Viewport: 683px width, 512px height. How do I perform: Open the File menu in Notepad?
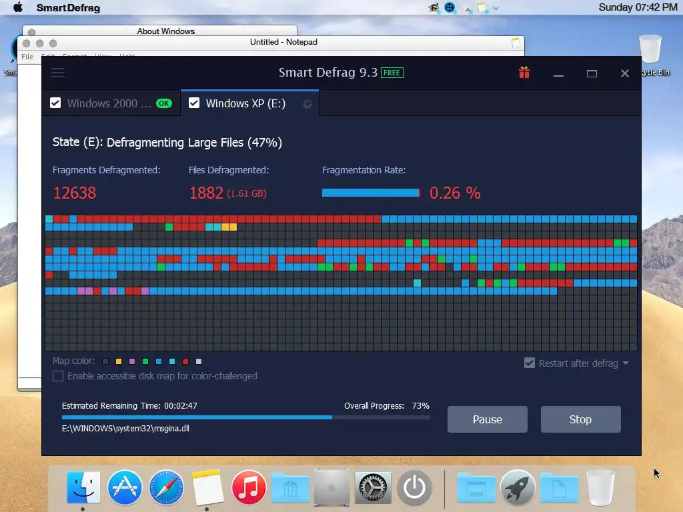(x=27, y=57)
